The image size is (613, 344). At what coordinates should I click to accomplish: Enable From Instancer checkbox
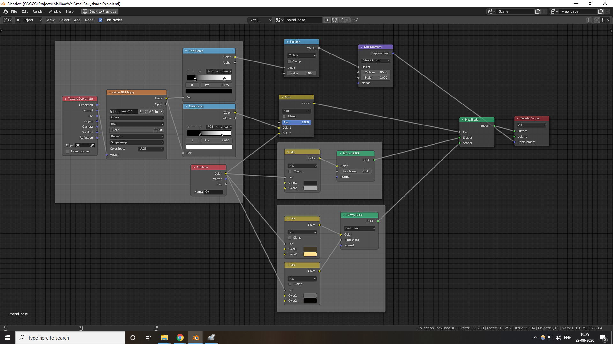(67, 151)
